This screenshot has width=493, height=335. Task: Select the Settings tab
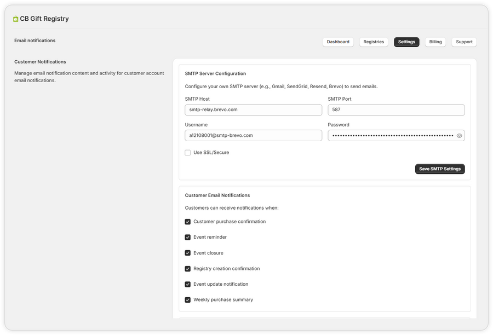[406, 42]
